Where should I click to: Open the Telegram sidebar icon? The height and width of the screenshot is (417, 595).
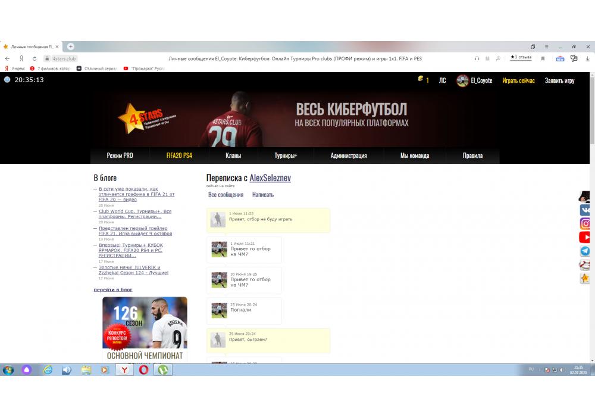click(x=585, y=251)
